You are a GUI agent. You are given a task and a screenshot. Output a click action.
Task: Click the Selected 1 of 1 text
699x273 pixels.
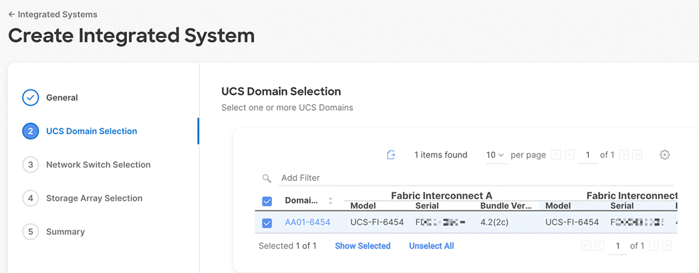287,246
